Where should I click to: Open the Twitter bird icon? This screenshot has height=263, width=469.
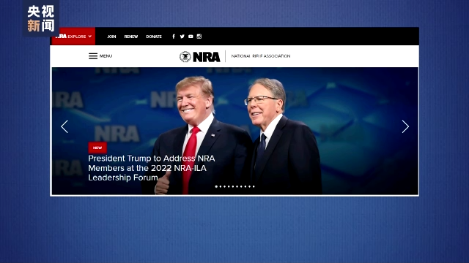coord(182,37)
